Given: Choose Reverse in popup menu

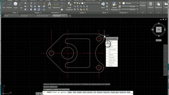Looking at the screenshot, I should coord(112,63).
